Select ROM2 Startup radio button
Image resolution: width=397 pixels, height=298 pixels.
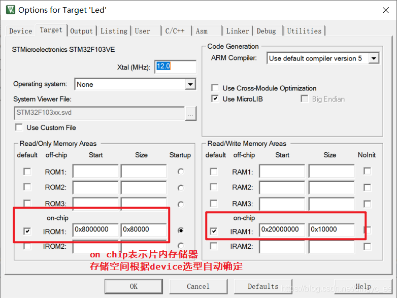[181, 188]
